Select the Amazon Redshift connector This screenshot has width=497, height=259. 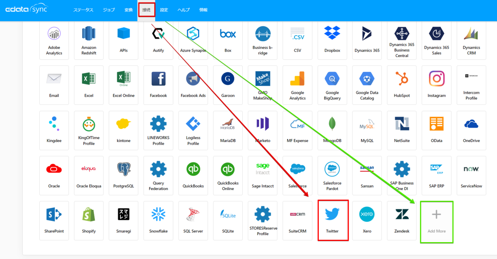click(x=89, y=40)
